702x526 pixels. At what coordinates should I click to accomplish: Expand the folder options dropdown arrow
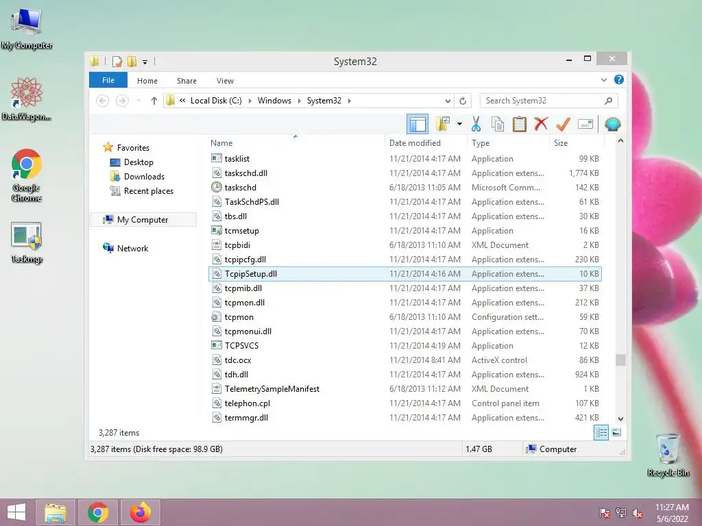[x=459, y=124]
